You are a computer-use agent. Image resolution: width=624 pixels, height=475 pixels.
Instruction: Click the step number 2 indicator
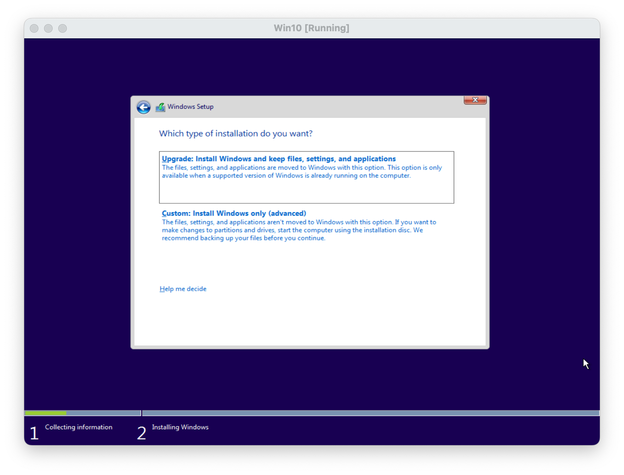point(141,433)
